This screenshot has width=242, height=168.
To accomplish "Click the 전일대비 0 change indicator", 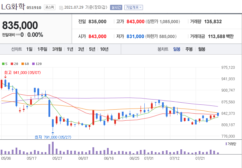I will click(x=13, y=35).
